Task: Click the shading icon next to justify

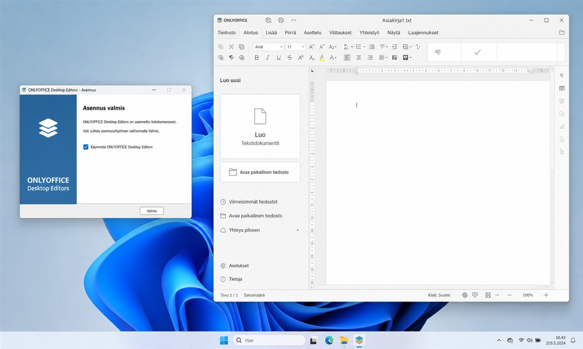Action: pos(394,58)
